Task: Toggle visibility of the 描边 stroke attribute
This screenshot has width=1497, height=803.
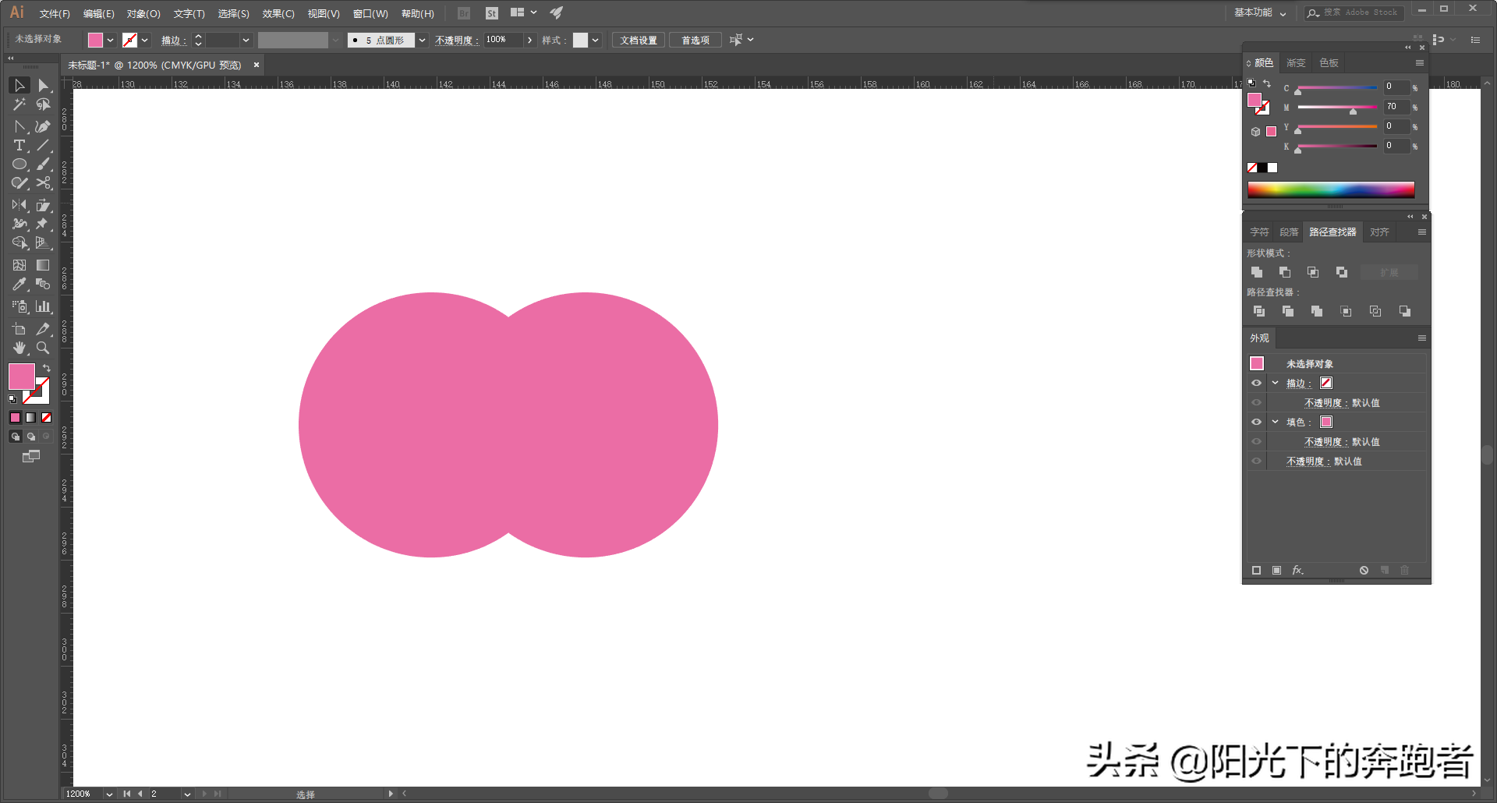Action: [x=1256, y=384]
